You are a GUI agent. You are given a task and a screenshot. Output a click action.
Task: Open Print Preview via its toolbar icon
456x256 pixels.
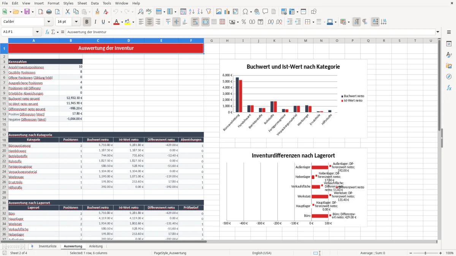(57, 12)
